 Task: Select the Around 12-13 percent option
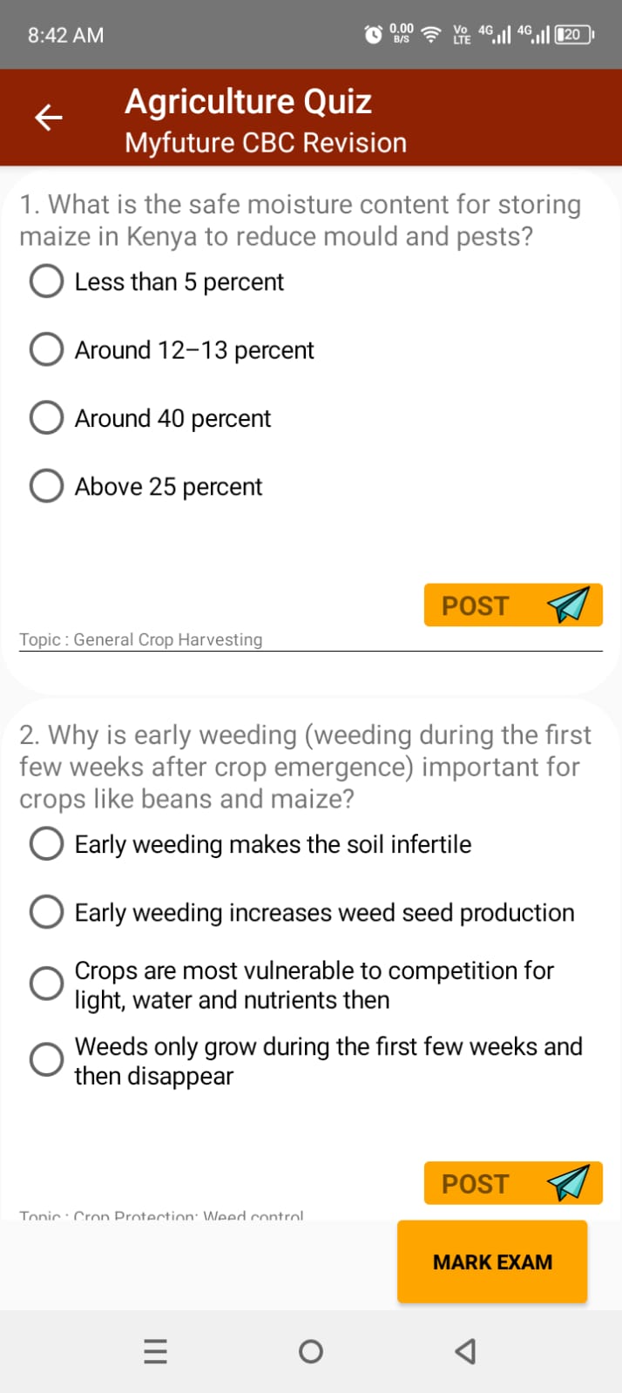46,349
